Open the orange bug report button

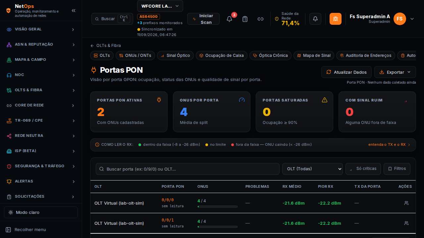click(336, 19)
